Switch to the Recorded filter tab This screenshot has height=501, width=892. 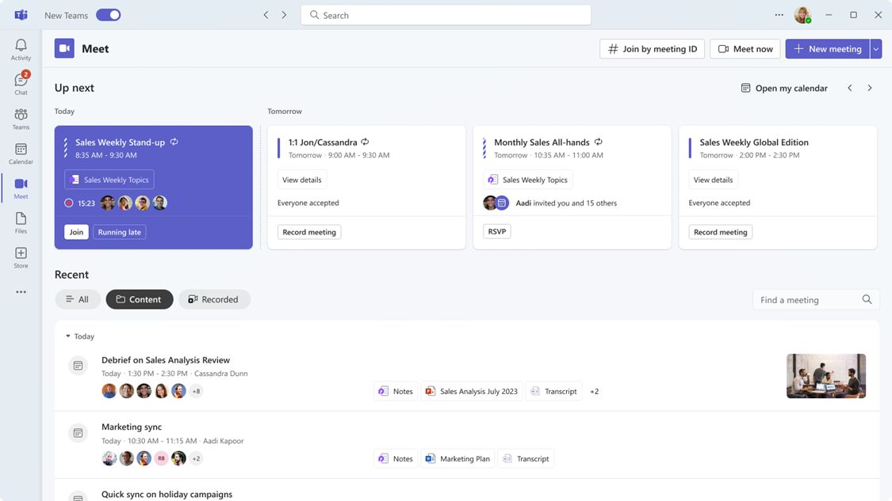click(214, 299)
